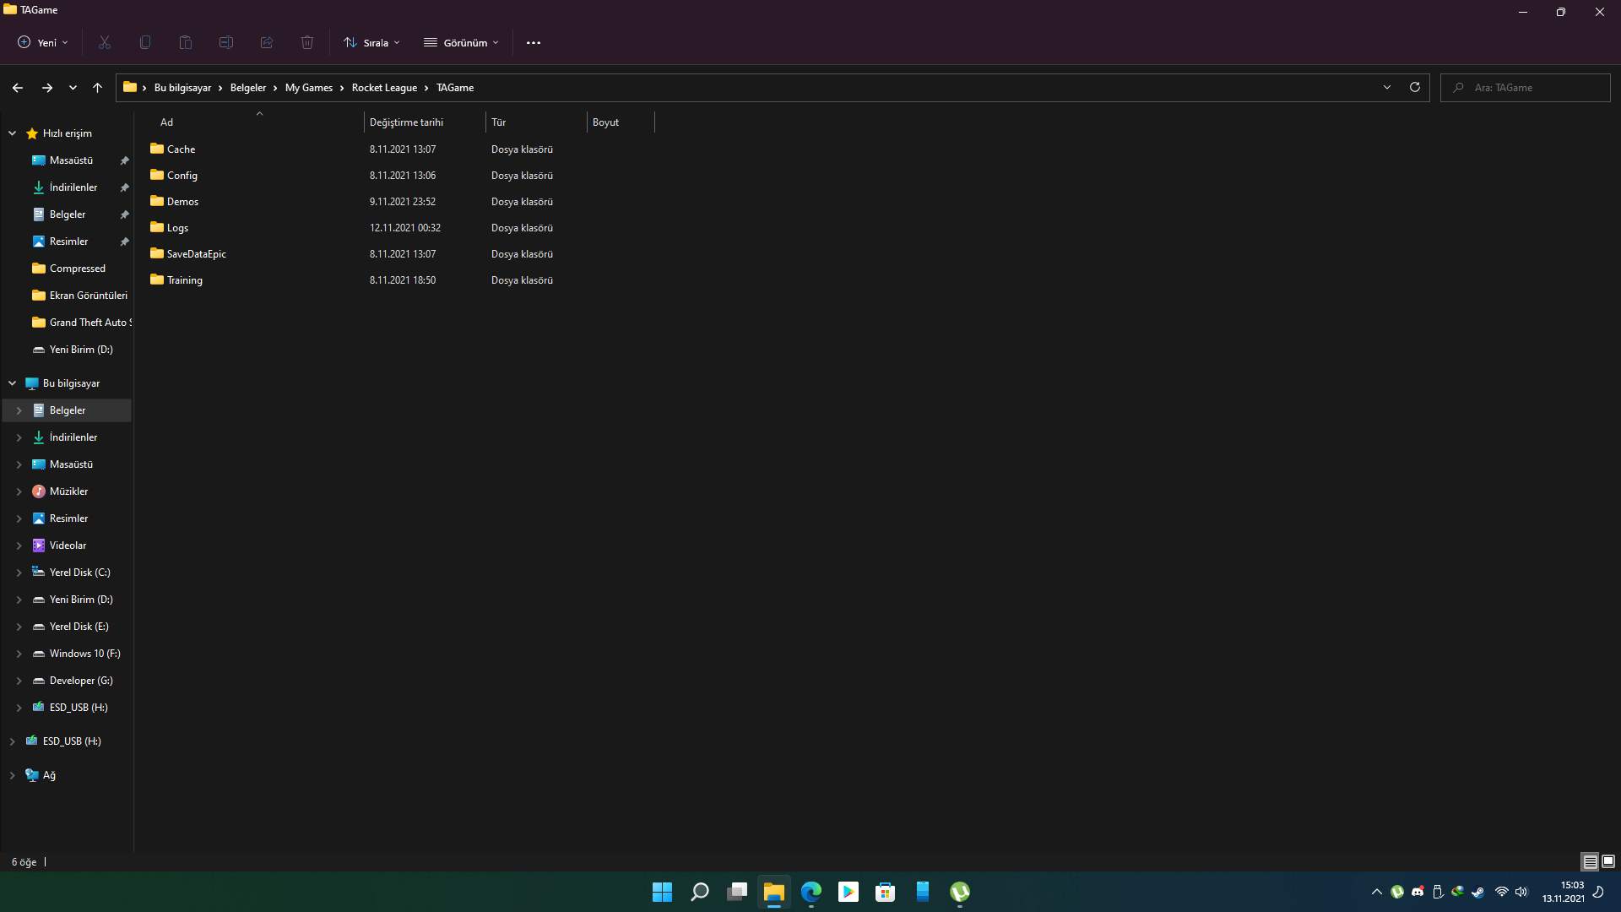The width and height of the screenshot is (1621, 912).
Task: Open the Windows Start menu
Action: pyautogui.click(x=663, y=892)
